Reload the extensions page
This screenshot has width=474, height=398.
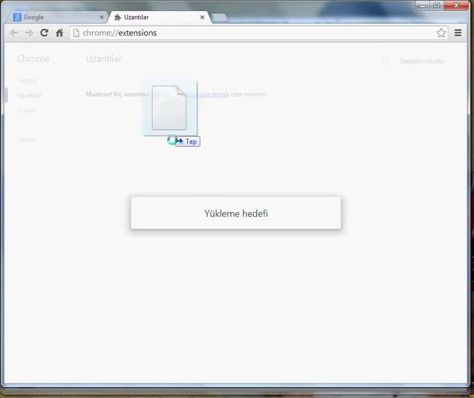44,33
